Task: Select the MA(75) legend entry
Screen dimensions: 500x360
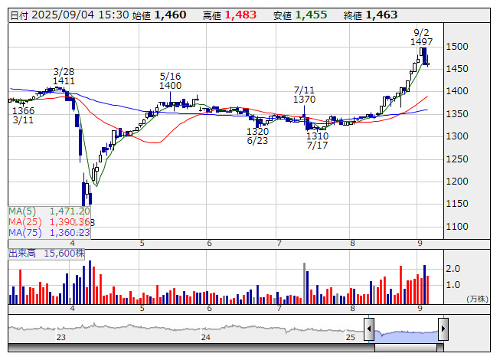Action: 50,232
